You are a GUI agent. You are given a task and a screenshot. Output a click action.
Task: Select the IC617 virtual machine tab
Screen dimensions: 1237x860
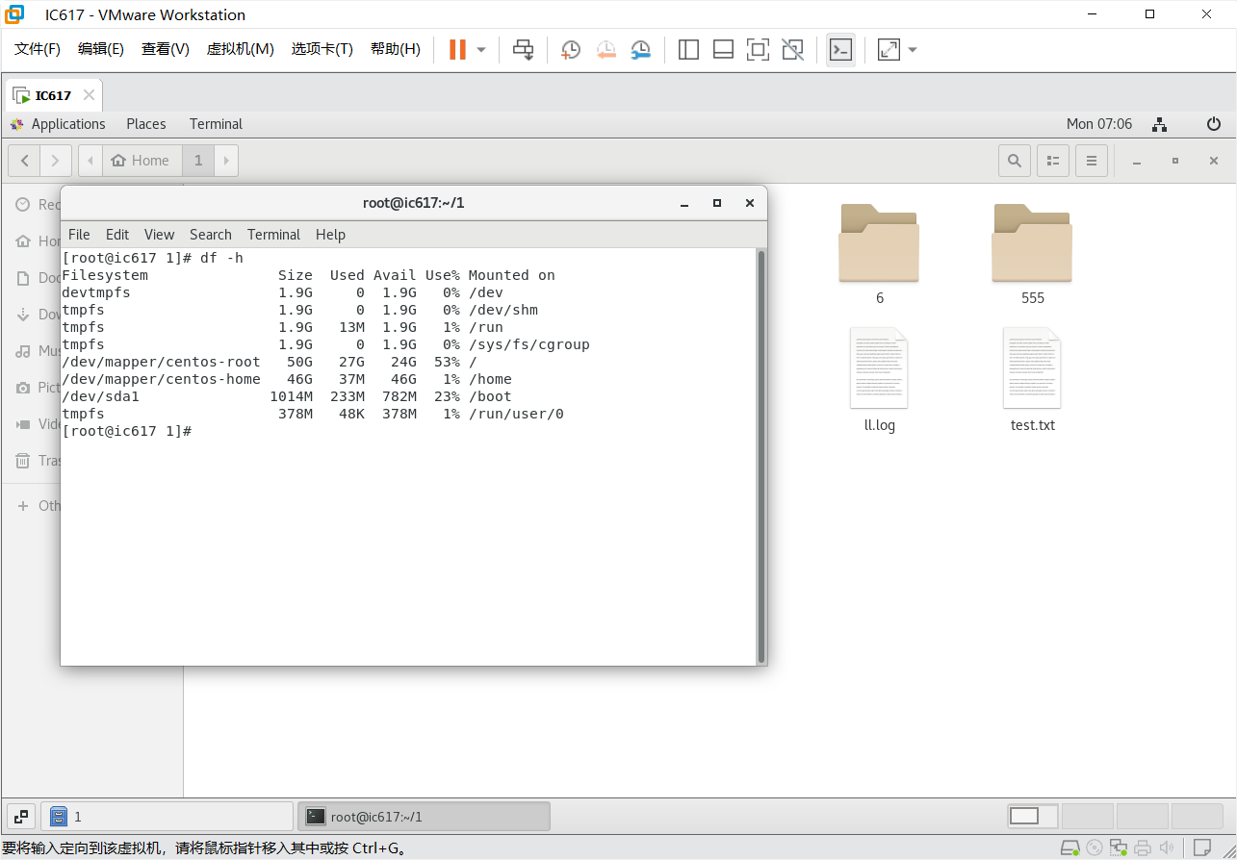click(x=53, y=95)
